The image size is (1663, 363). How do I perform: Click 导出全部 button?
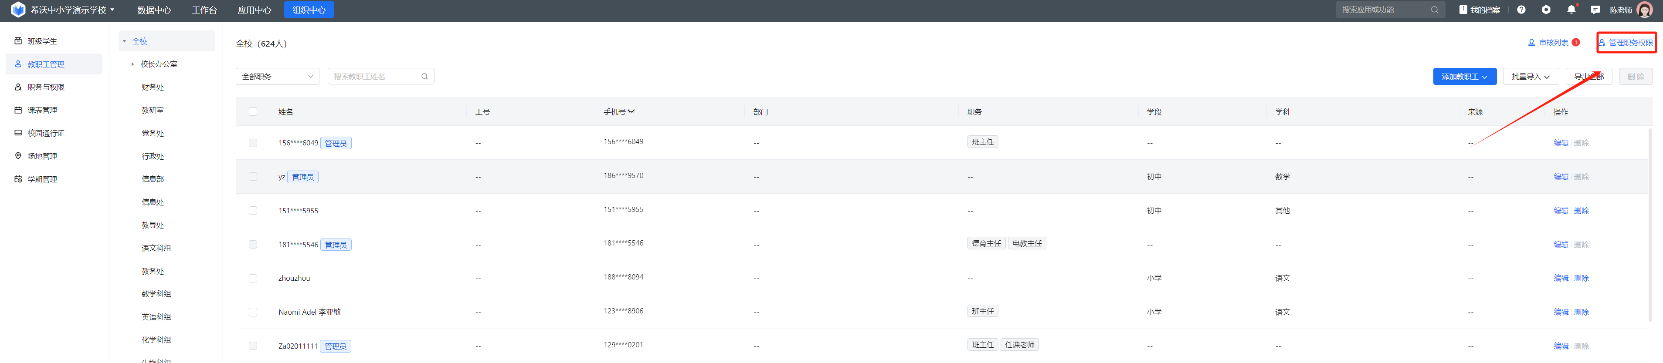click(x=1589, y=76)
